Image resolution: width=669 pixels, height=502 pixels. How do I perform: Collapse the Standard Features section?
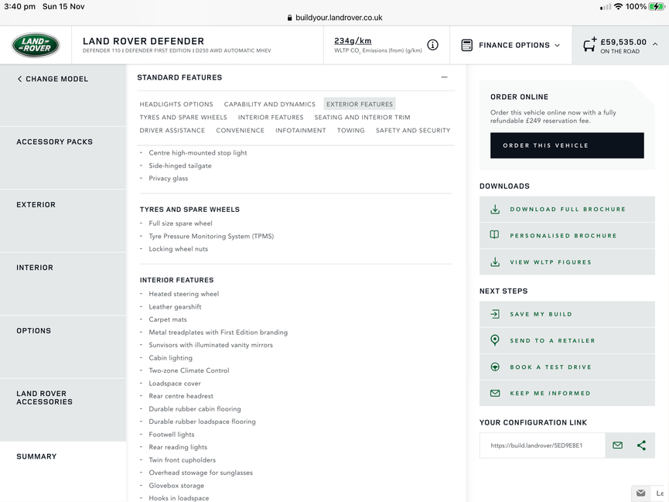444,77
